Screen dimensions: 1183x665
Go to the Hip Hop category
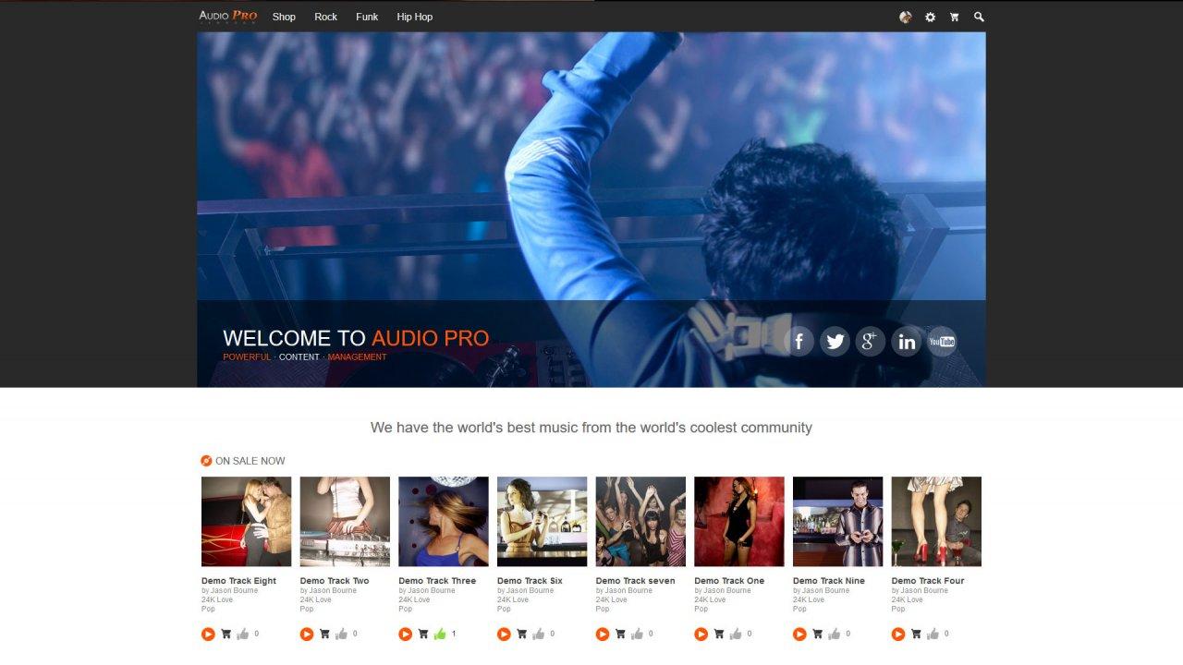tap(415, 17)
